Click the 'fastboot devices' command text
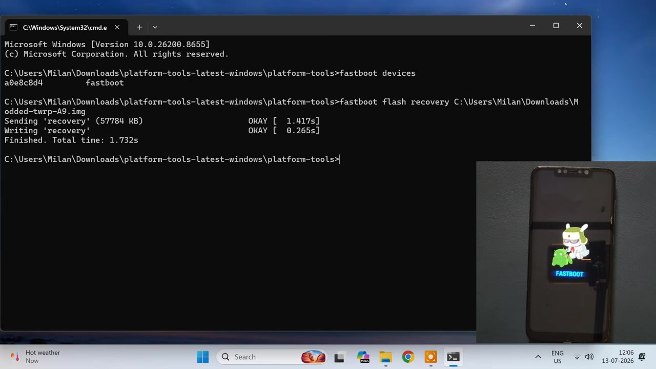This screenshot has width=656, height=369. [378, 73]
